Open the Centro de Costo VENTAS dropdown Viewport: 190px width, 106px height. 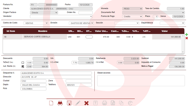[x=36, y=23]
